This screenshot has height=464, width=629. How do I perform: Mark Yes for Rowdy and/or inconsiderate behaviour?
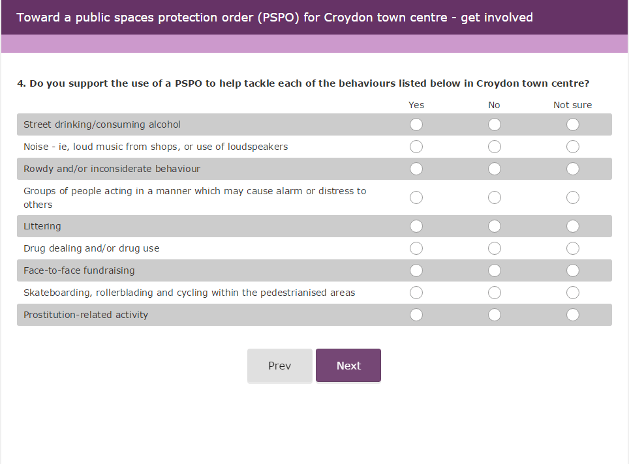(416, 169)
